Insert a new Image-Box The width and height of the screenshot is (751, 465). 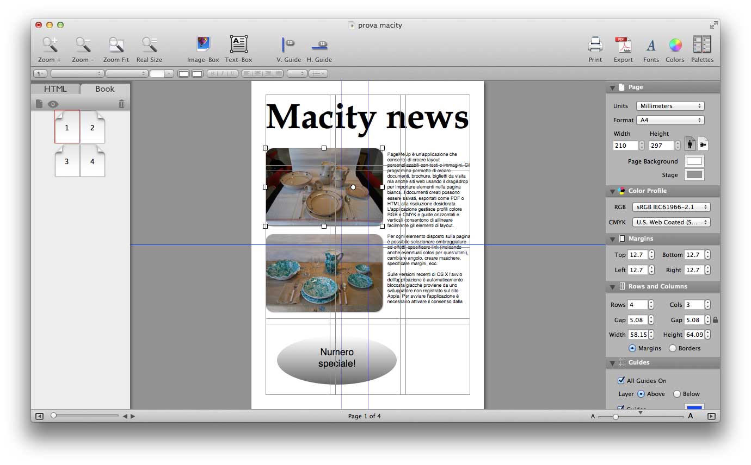pos(203,45)
